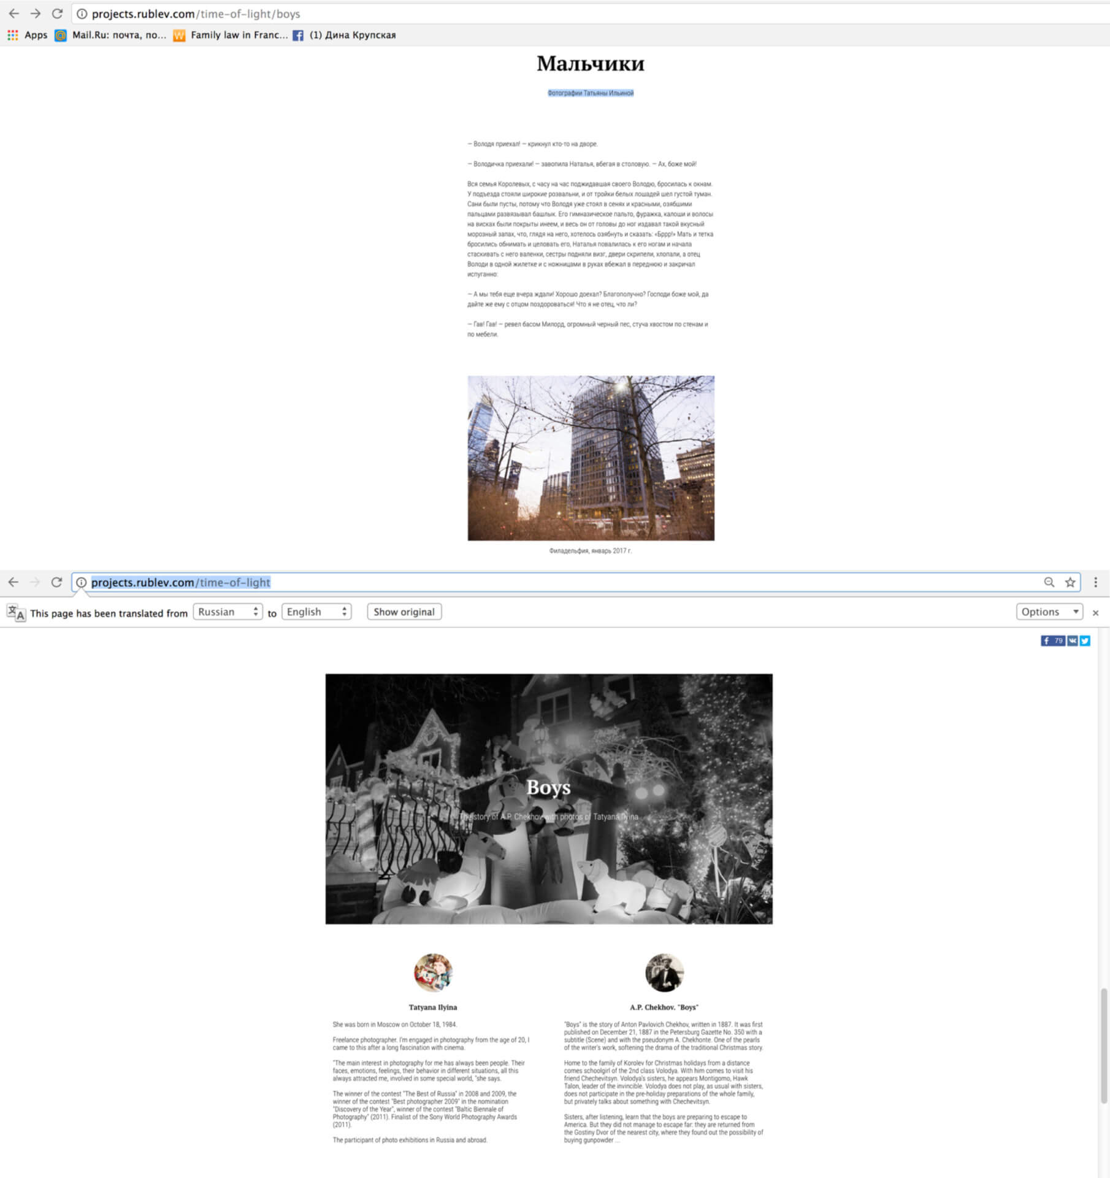The width and height of the screenshot is (1110, 1178).
Task: Expand translation Options dropdown
Action: click(x=1049, y=612)
